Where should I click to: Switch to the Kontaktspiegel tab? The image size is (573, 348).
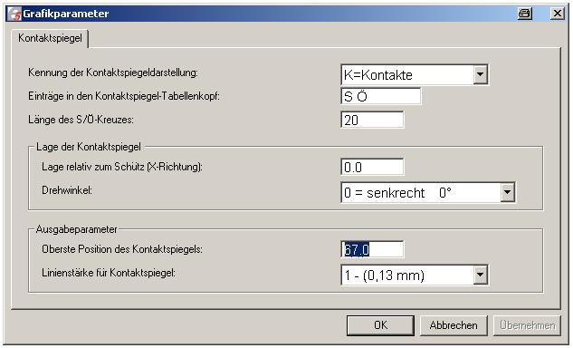tap(50, 38)
